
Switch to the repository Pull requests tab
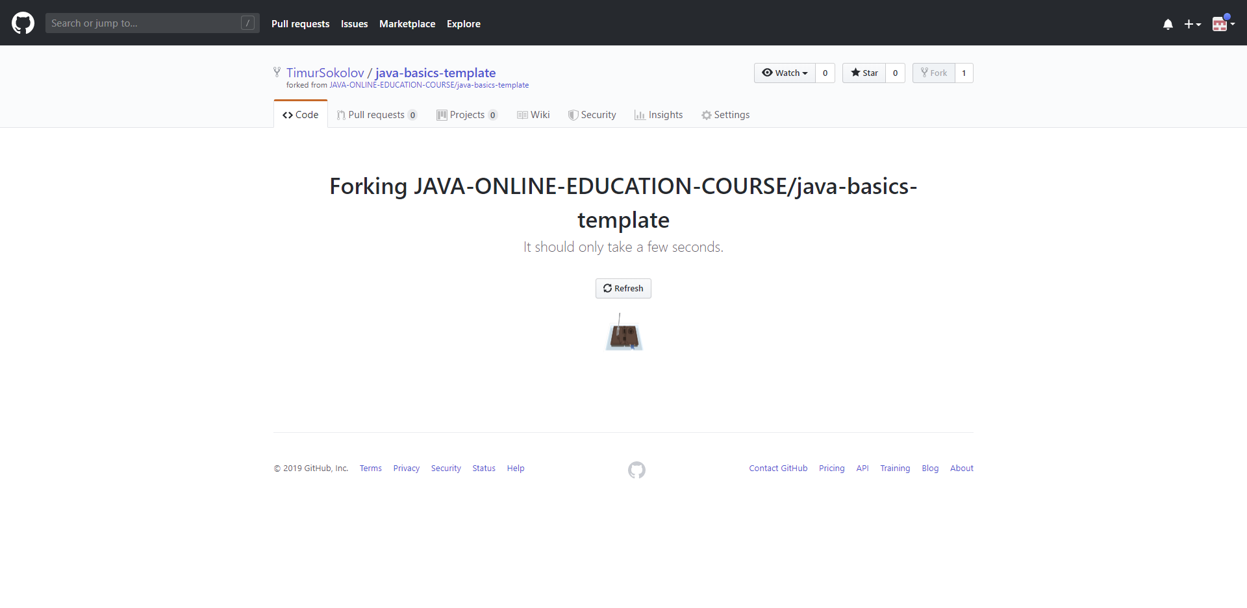[377, 115]
